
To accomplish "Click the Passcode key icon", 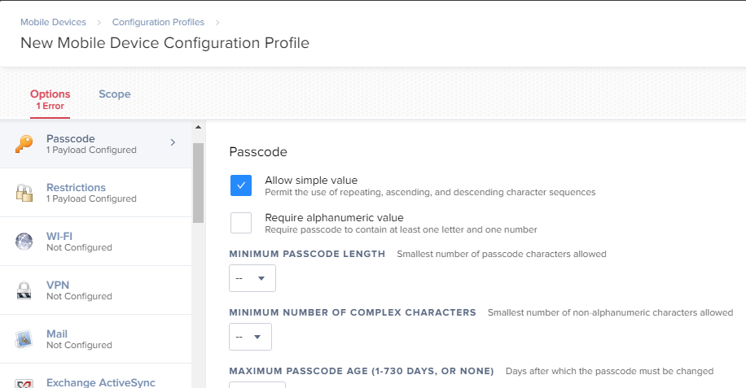I will (24, 143).
